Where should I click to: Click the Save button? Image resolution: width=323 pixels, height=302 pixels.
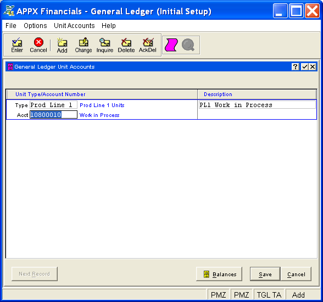265,274
